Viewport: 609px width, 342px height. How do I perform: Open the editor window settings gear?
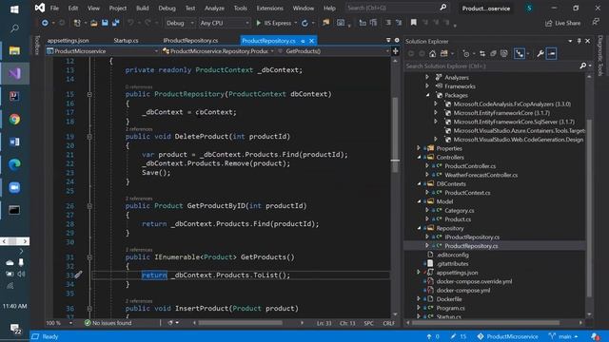coord(397,40)
